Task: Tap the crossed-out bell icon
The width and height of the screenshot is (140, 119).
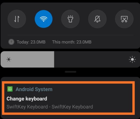Action: (97, 19)
